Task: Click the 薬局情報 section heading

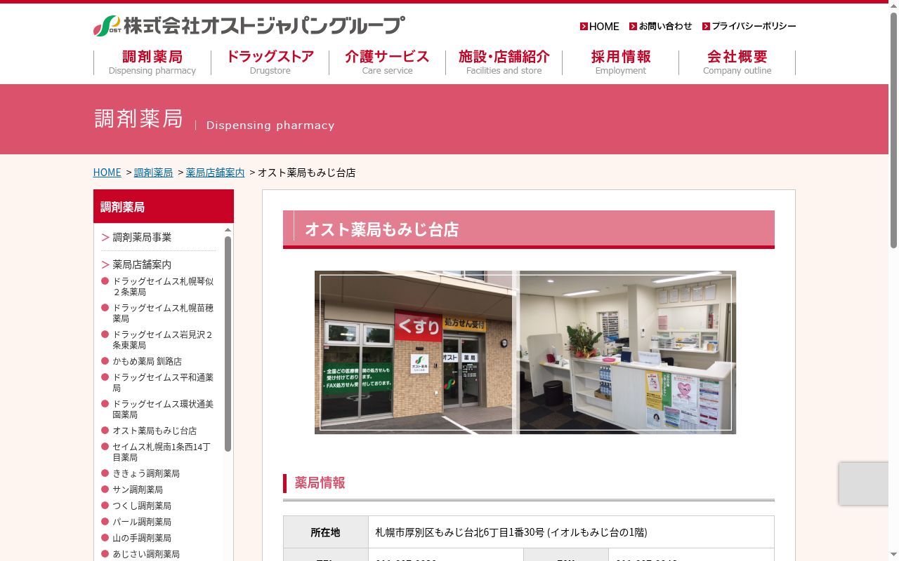Action: pyautogui.click(x=320, y=483)
